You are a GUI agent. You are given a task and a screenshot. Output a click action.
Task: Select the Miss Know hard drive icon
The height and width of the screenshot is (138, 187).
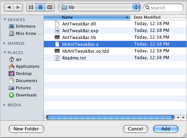click(12, 33)
